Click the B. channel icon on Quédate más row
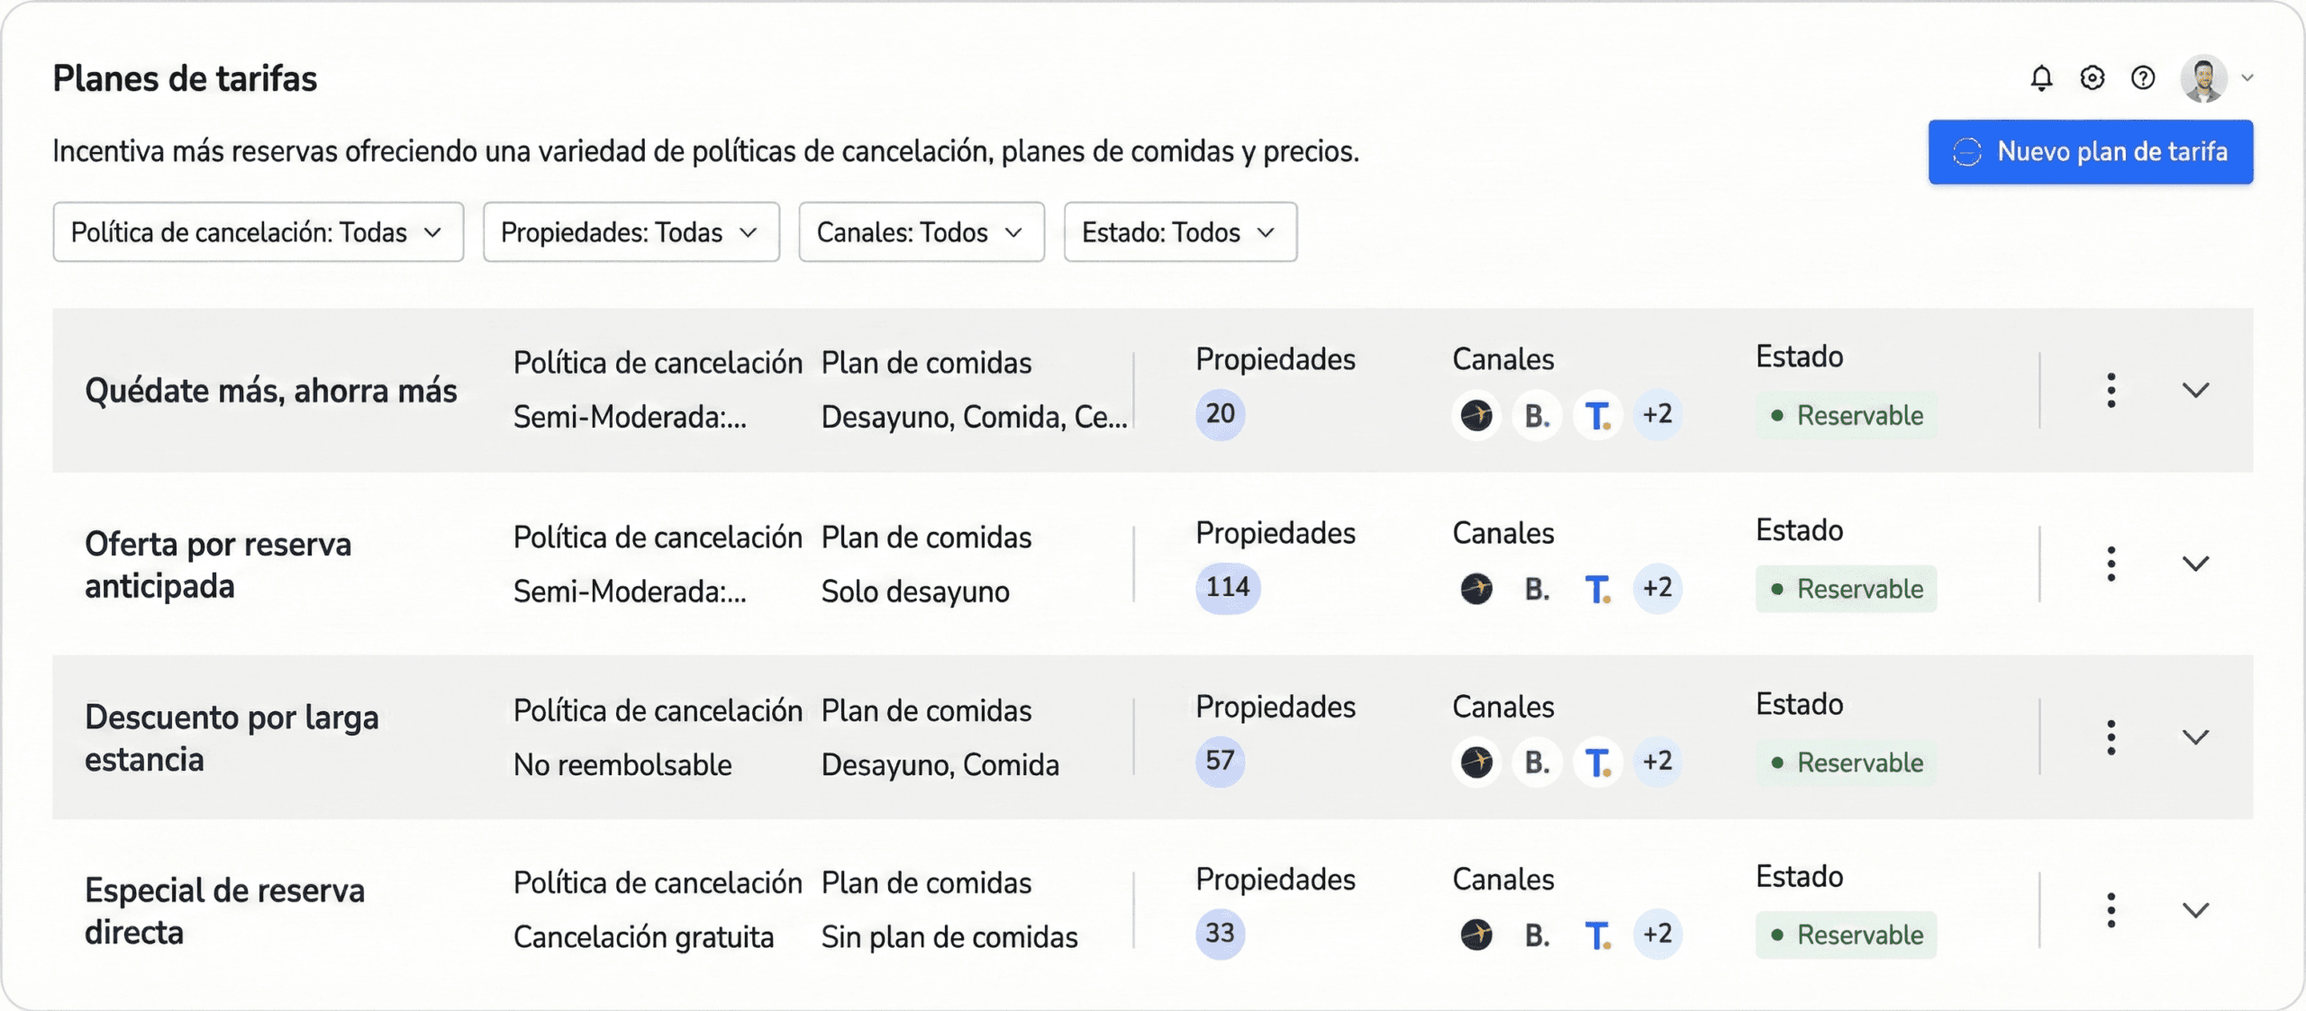Viewport: 2306px width, 1011px height. [x=1537, y=415]
